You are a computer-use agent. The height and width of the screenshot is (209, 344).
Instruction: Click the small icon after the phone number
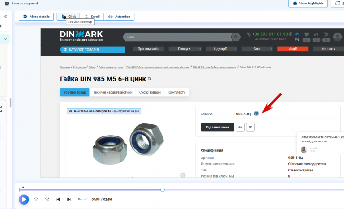(291, 34)
